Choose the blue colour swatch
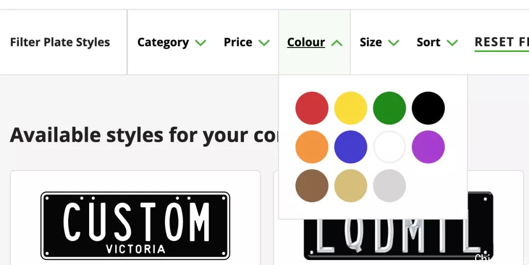 [351, 147]
